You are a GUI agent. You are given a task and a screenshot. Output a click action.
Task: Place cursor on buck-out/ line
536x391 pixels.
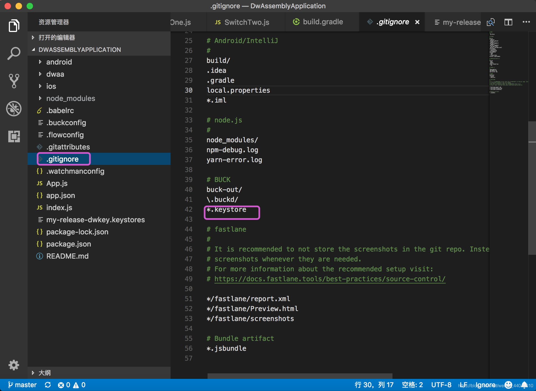(x=224, y=190)
